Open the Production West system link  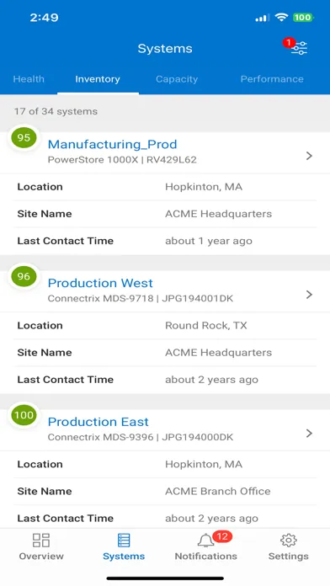[100, 283]
